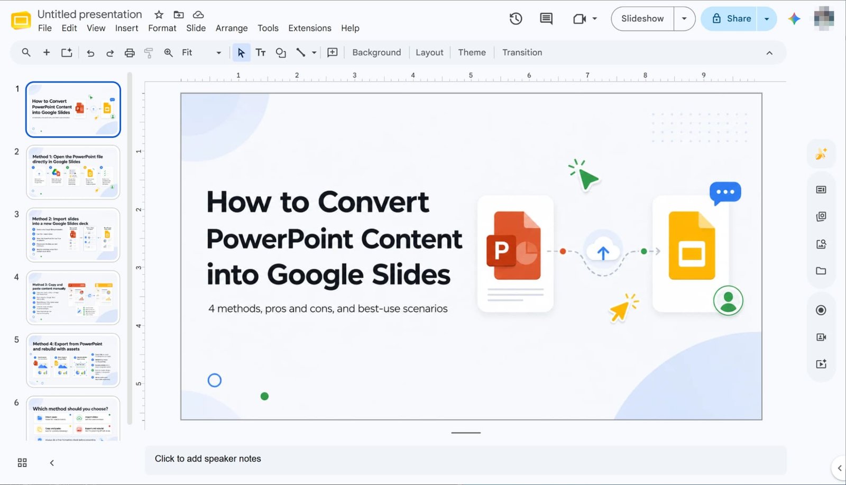This screenshot has height=485, width=846.
Task: Check the cloud save status icon
Action: coord(198,14)
